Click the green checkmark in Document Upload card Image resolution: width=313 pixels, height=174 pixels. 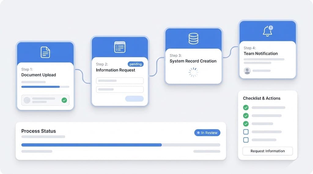point(64,100)
